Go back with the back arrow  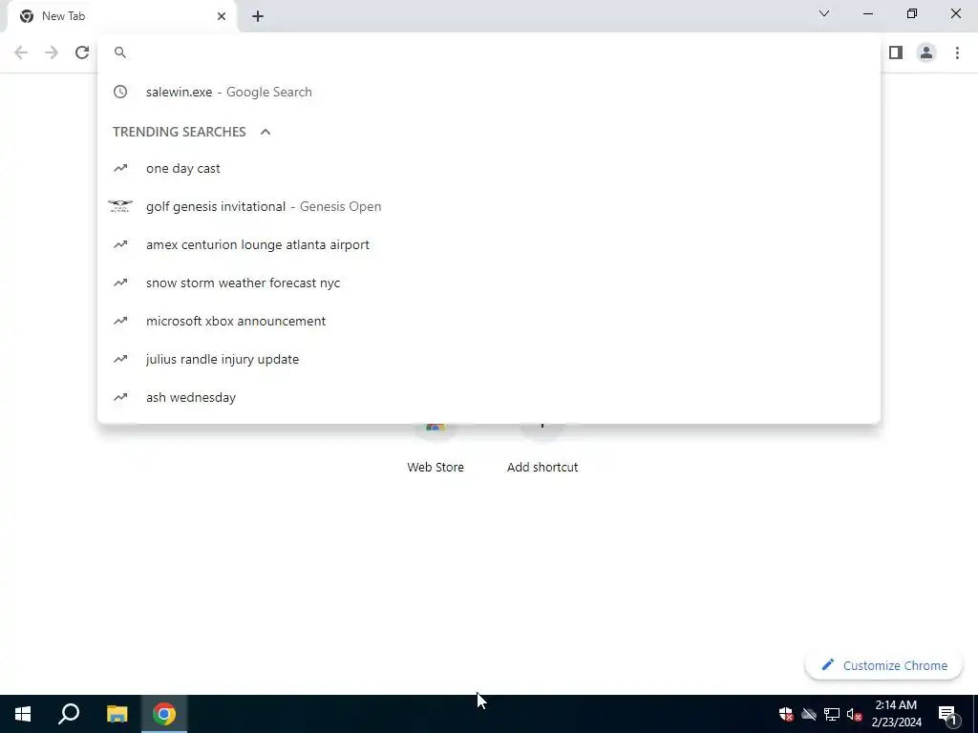(21, 52)
